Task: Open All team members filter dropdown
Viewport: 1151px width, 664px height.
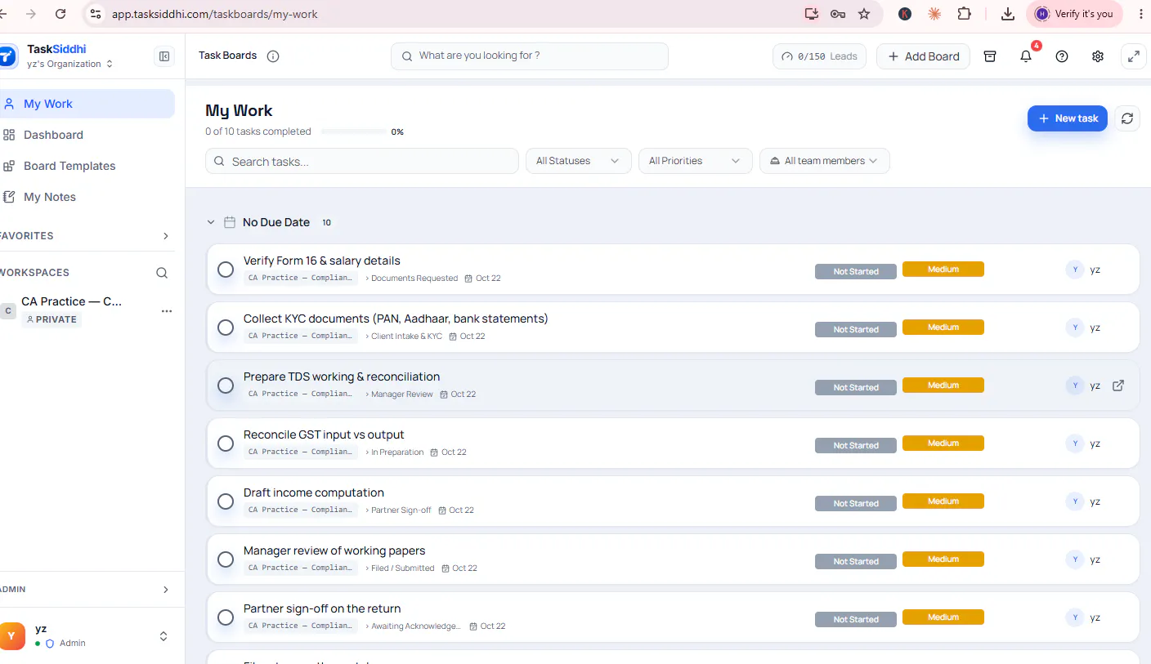Action: click(824, 161)
